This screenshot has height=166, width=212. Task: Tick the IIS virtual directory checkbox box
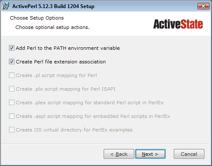click(11, 130)
